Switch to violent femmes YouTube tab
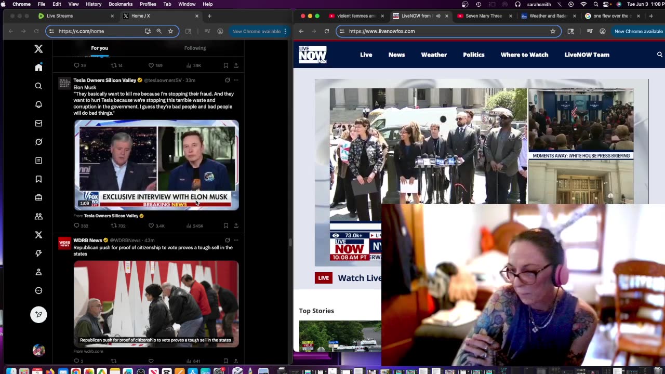 click(356, 16)
